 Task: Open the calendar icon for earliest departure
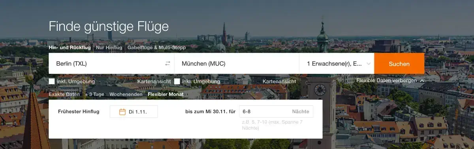tap(122, 112)
